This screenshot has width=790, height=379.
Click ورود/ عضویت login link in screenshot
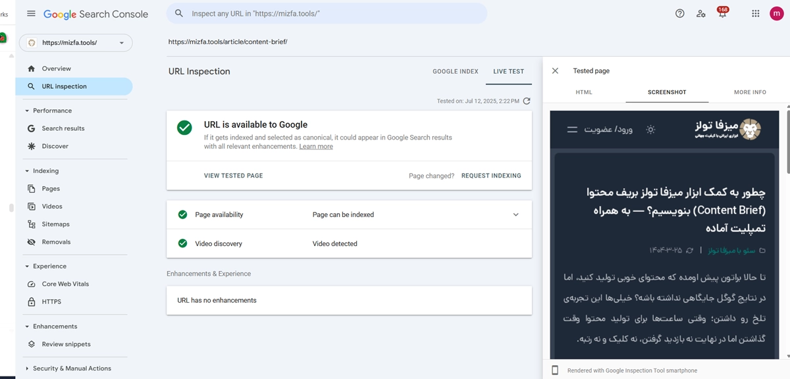(608, 130)
